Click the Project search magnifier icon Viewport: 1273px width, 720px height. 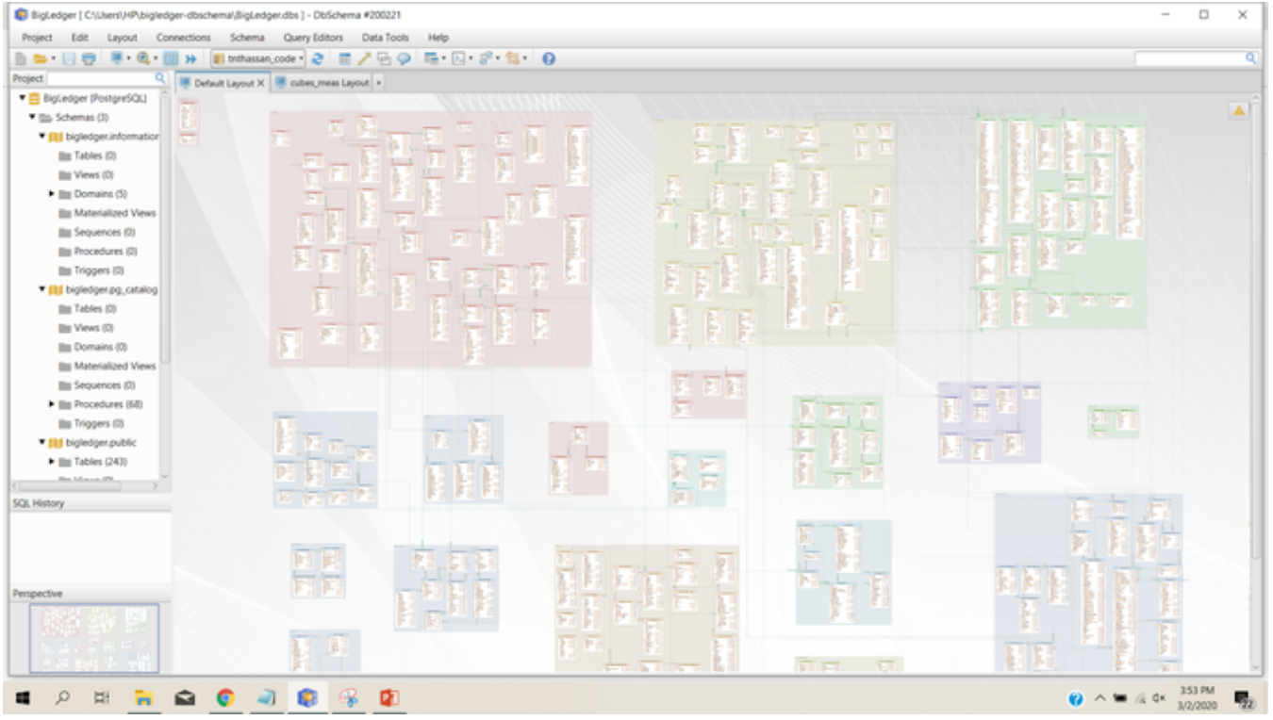pos(160,79)
